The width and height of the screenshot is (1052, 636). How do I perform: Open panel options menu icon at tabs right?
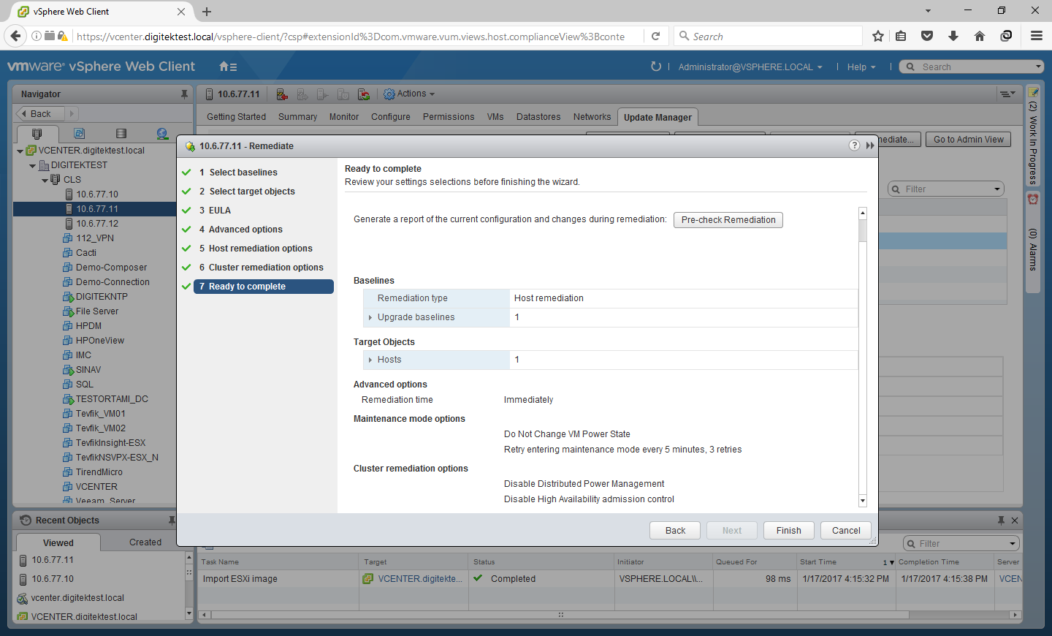[x=1007, y=94]
